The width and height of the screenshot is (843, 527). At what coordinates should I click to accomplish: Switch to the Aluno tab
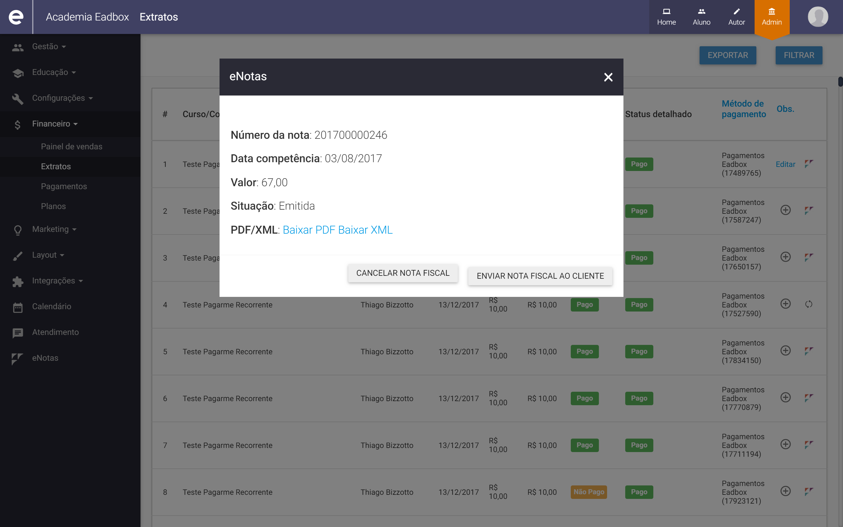click(701, 17)
